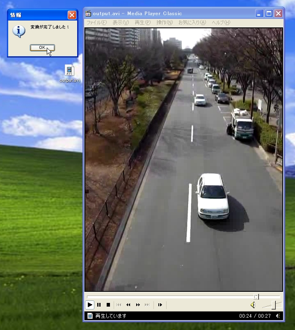295x330 pixels.
Task: Skip to next track button
Action: pyautogui.click(x=147, y=305)
